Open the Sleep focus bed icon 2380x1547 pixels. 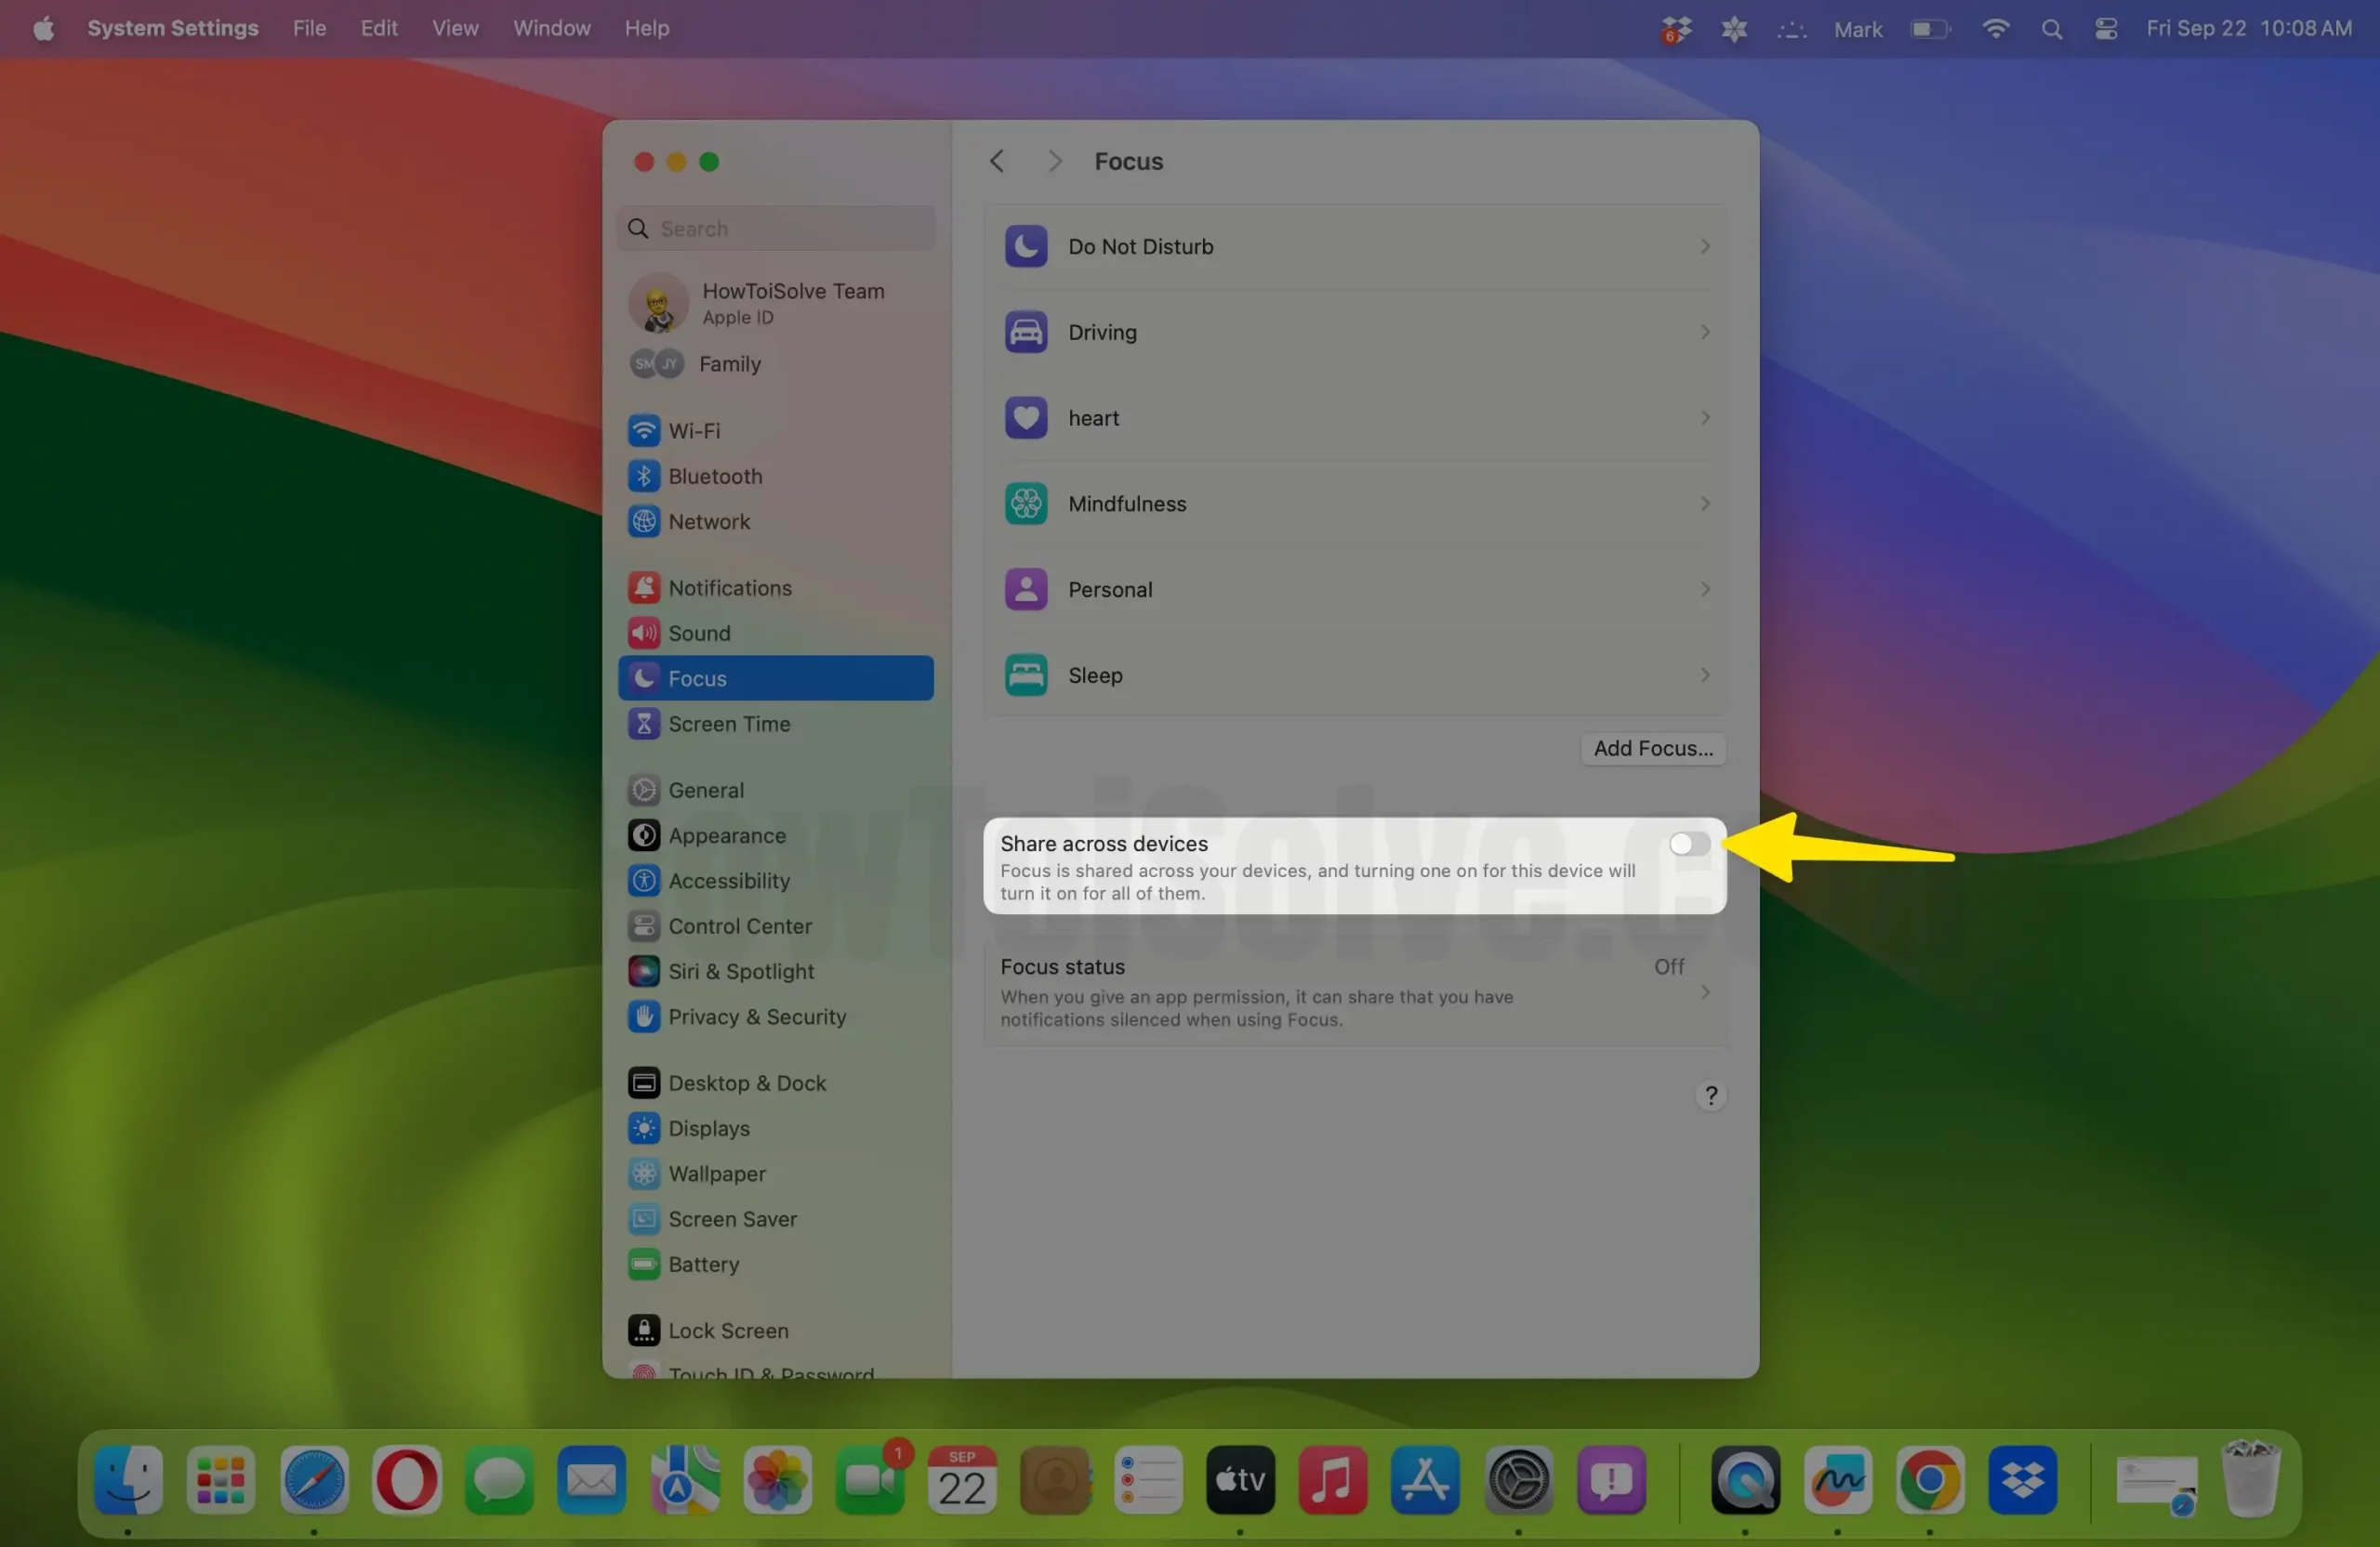click(x=1025, y=675)
